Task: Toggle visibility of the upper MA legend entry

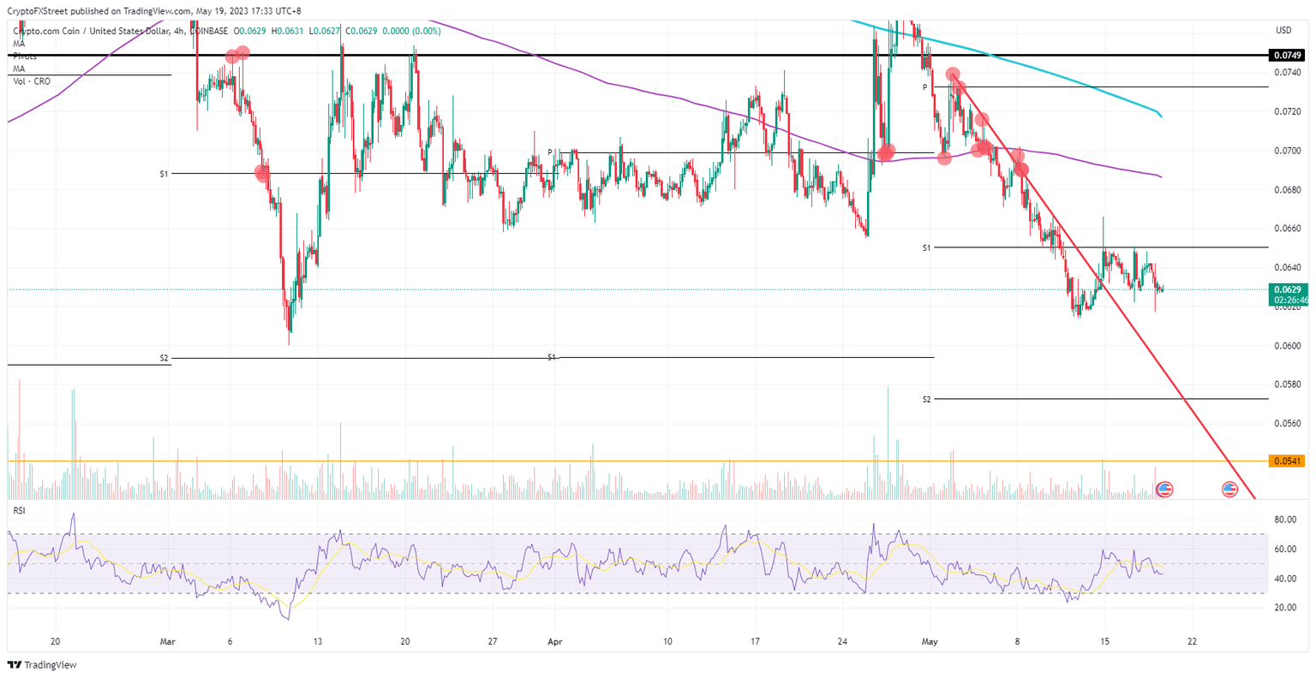Action: click(17, 42)
